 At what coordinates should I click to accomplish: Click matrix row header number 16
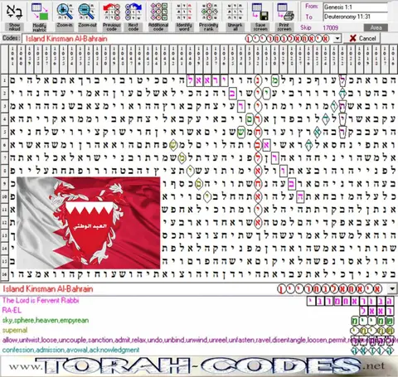tap(4, 274)
